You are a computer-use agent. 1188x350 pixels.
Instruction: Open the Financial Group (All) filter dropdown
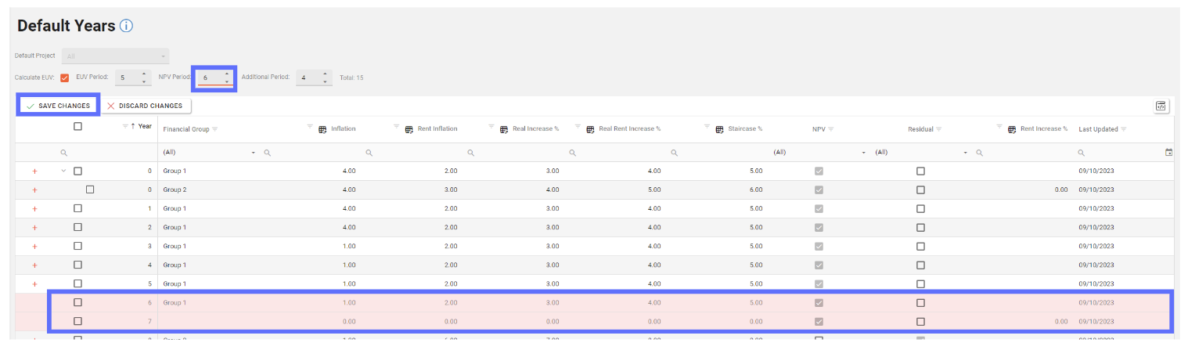click(x=254, y=153)
